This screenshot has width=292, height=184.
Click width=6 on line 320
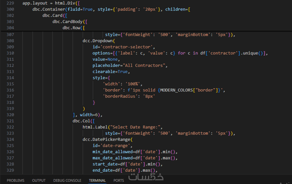(x=89, y=115)
